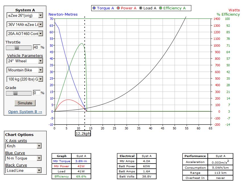Click the Efficiency value 69.6%
This screenshot has width=245, height=190.
[81, 177]
